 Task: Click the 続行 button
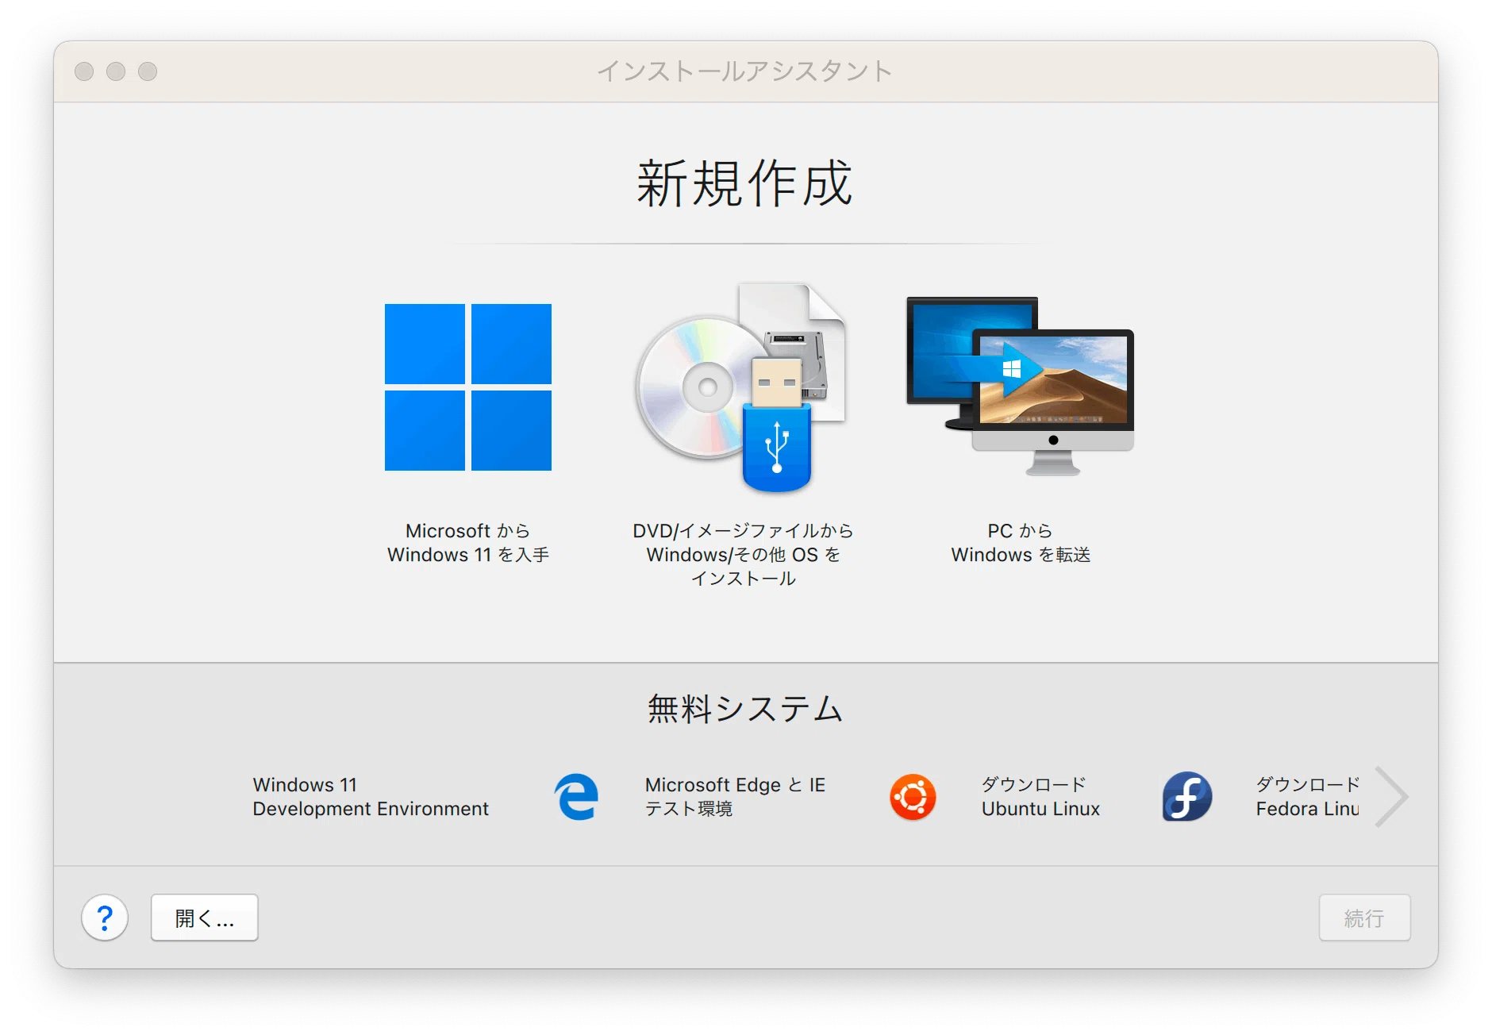tap(1364, 918)
